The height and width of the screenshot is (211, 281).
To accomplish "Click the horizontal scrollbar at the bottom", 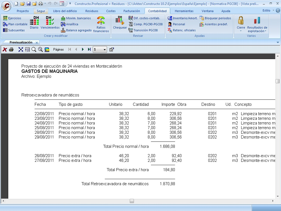I will (132, 201).
